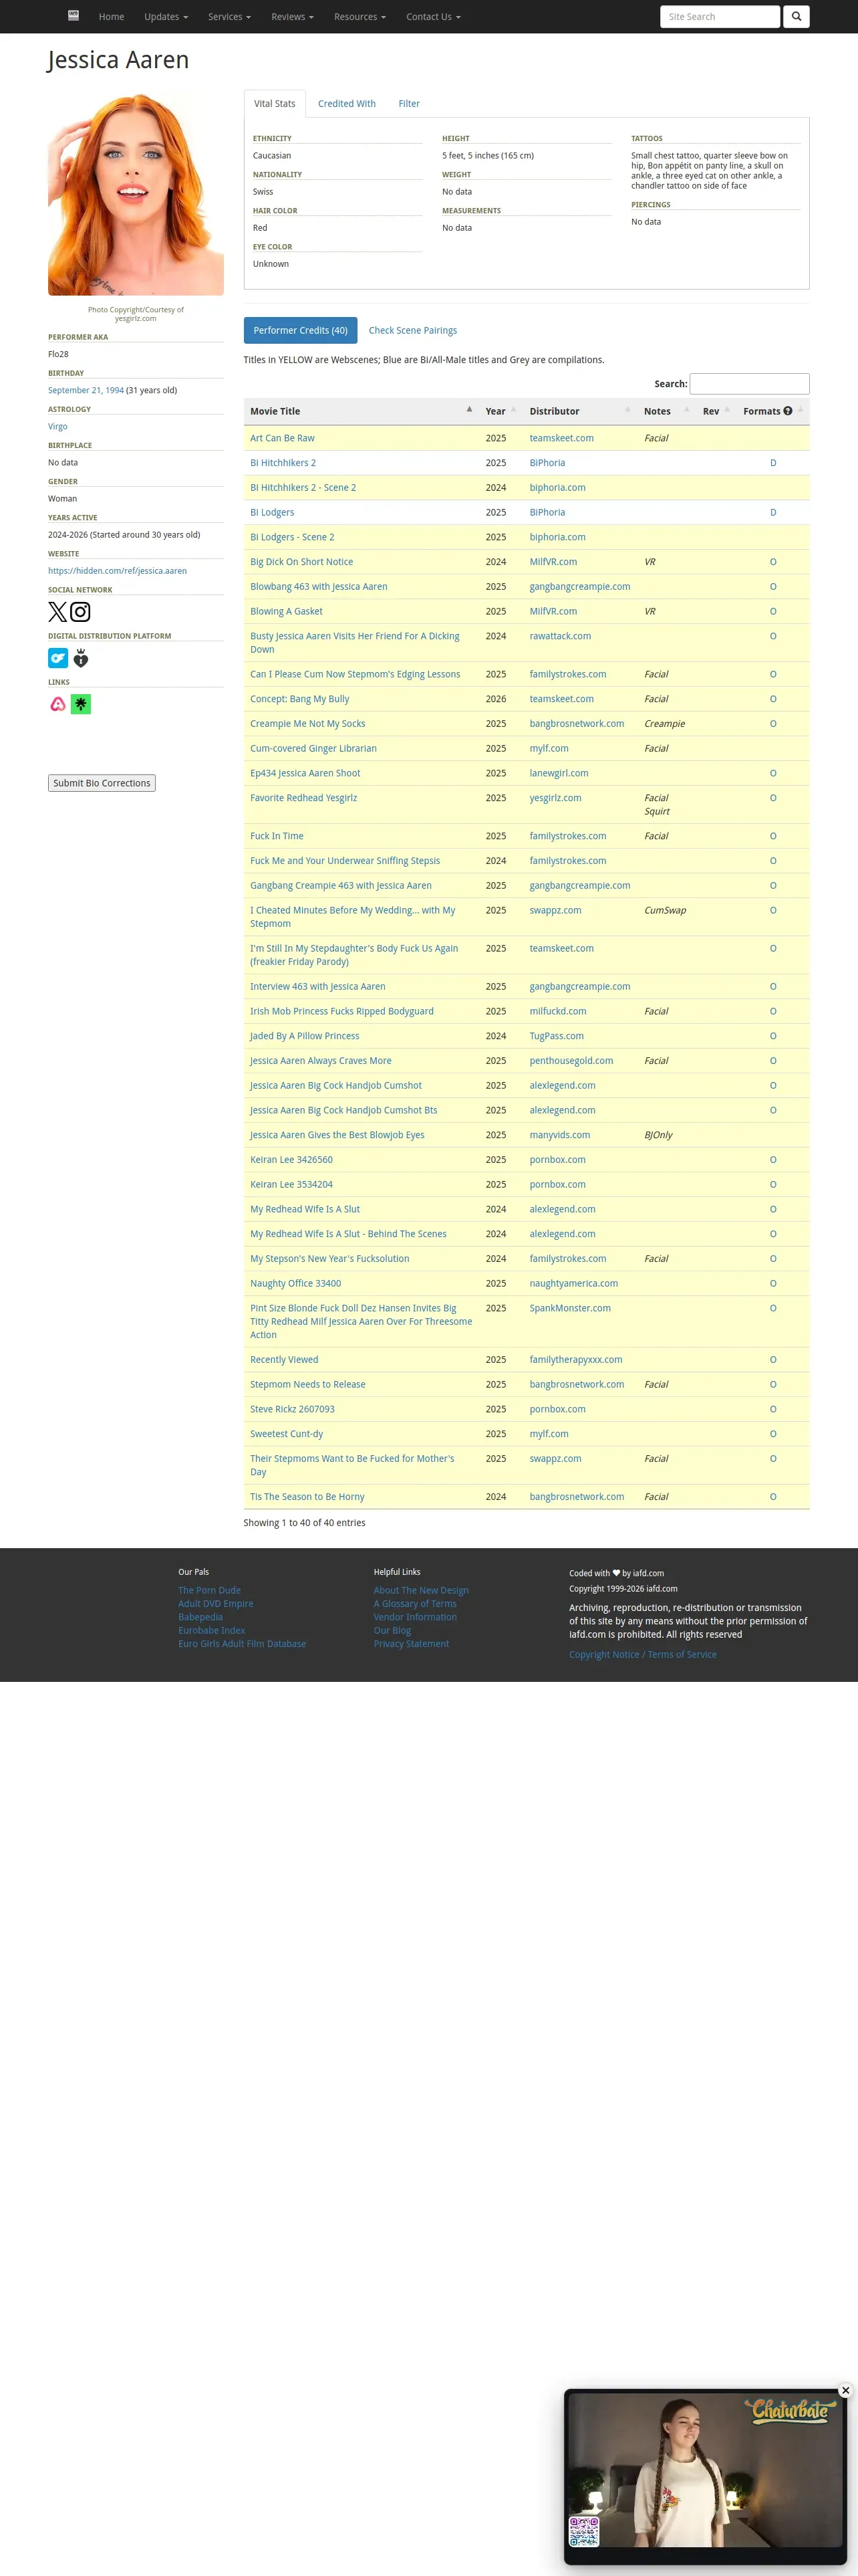Click the rawattack.com distributor link
This screenshot has height=2576, width=858.
[561, 636]
